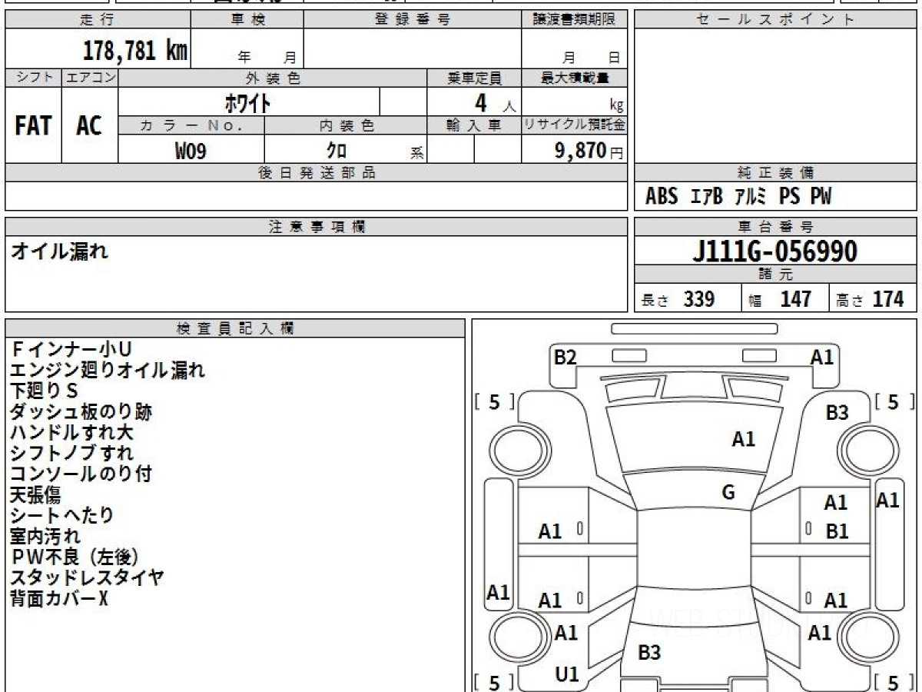
Task: Click color number W09
Action: [191, 151]
